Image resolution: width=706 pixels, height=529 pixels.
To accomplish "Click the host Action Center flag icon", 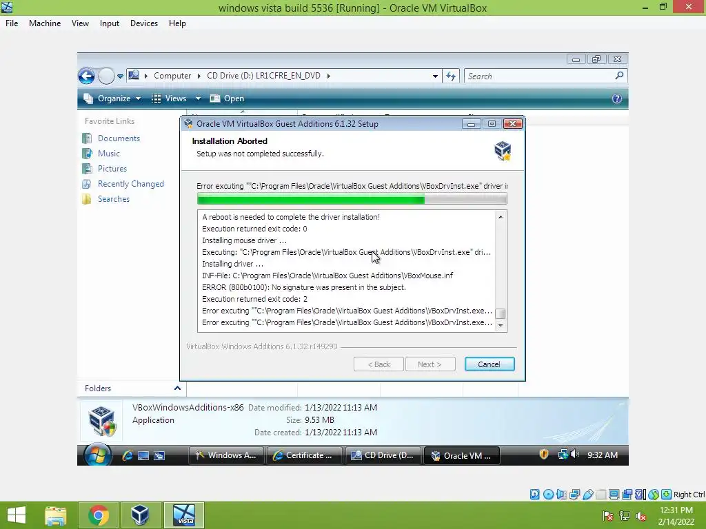I will pyautogui.click(x=607, y=515).
